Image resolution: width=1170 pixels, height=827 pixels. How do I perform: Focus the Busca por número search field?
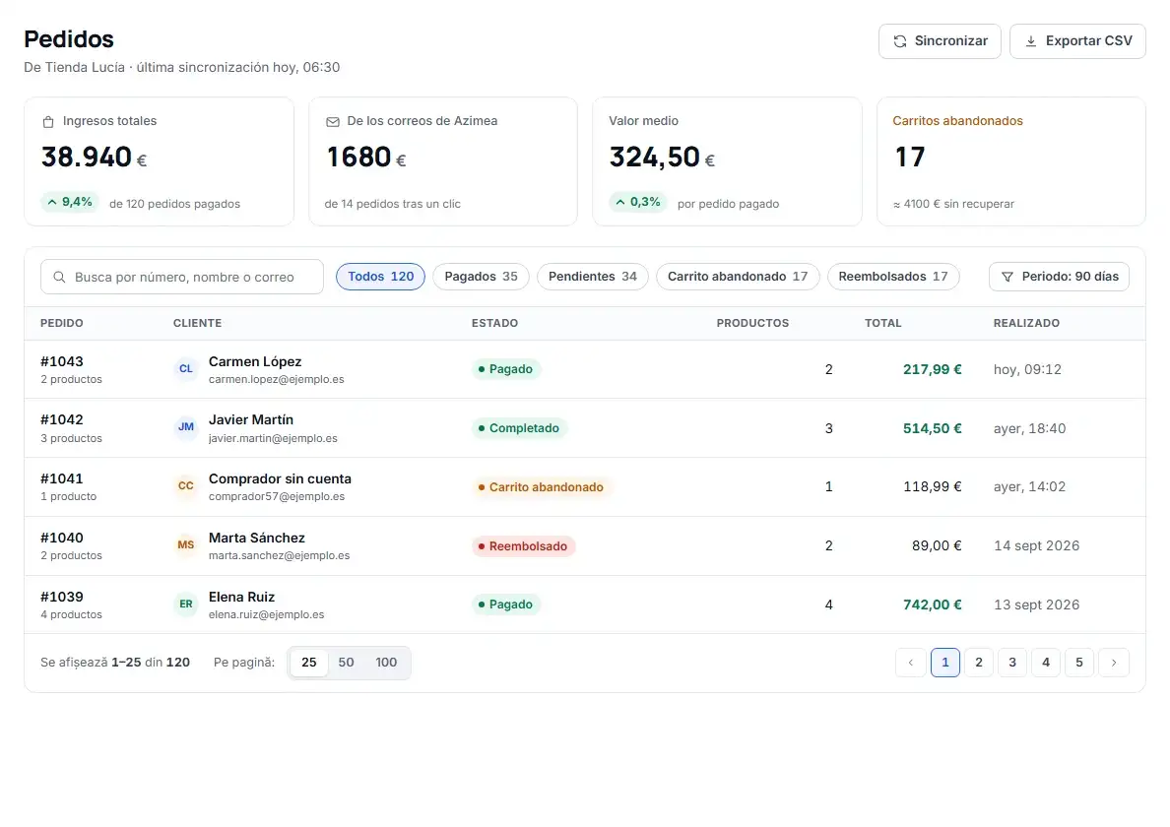coord(182,278)
